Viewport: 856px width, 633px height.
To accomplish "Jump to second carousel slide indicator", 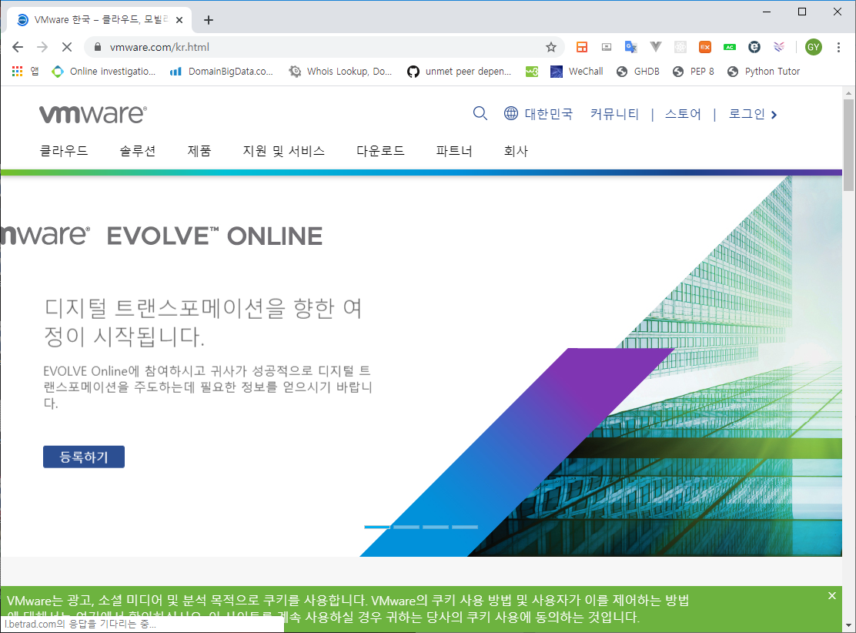I will point(406,527).
